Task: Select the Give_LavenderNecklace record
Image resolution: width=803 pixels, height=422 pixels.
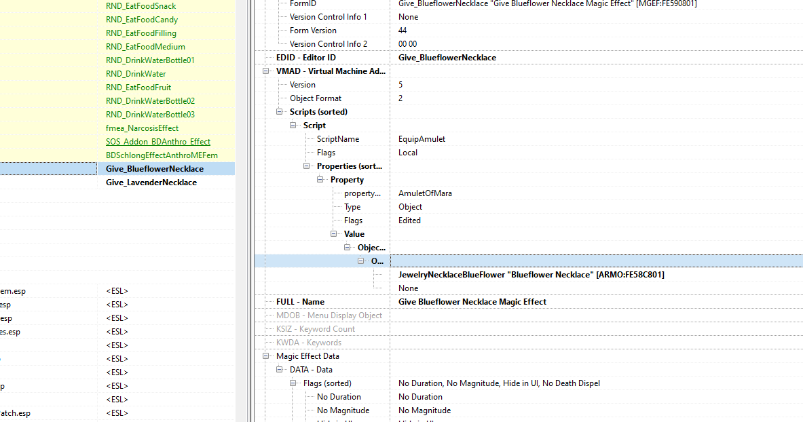Action: tap(151, 182)
